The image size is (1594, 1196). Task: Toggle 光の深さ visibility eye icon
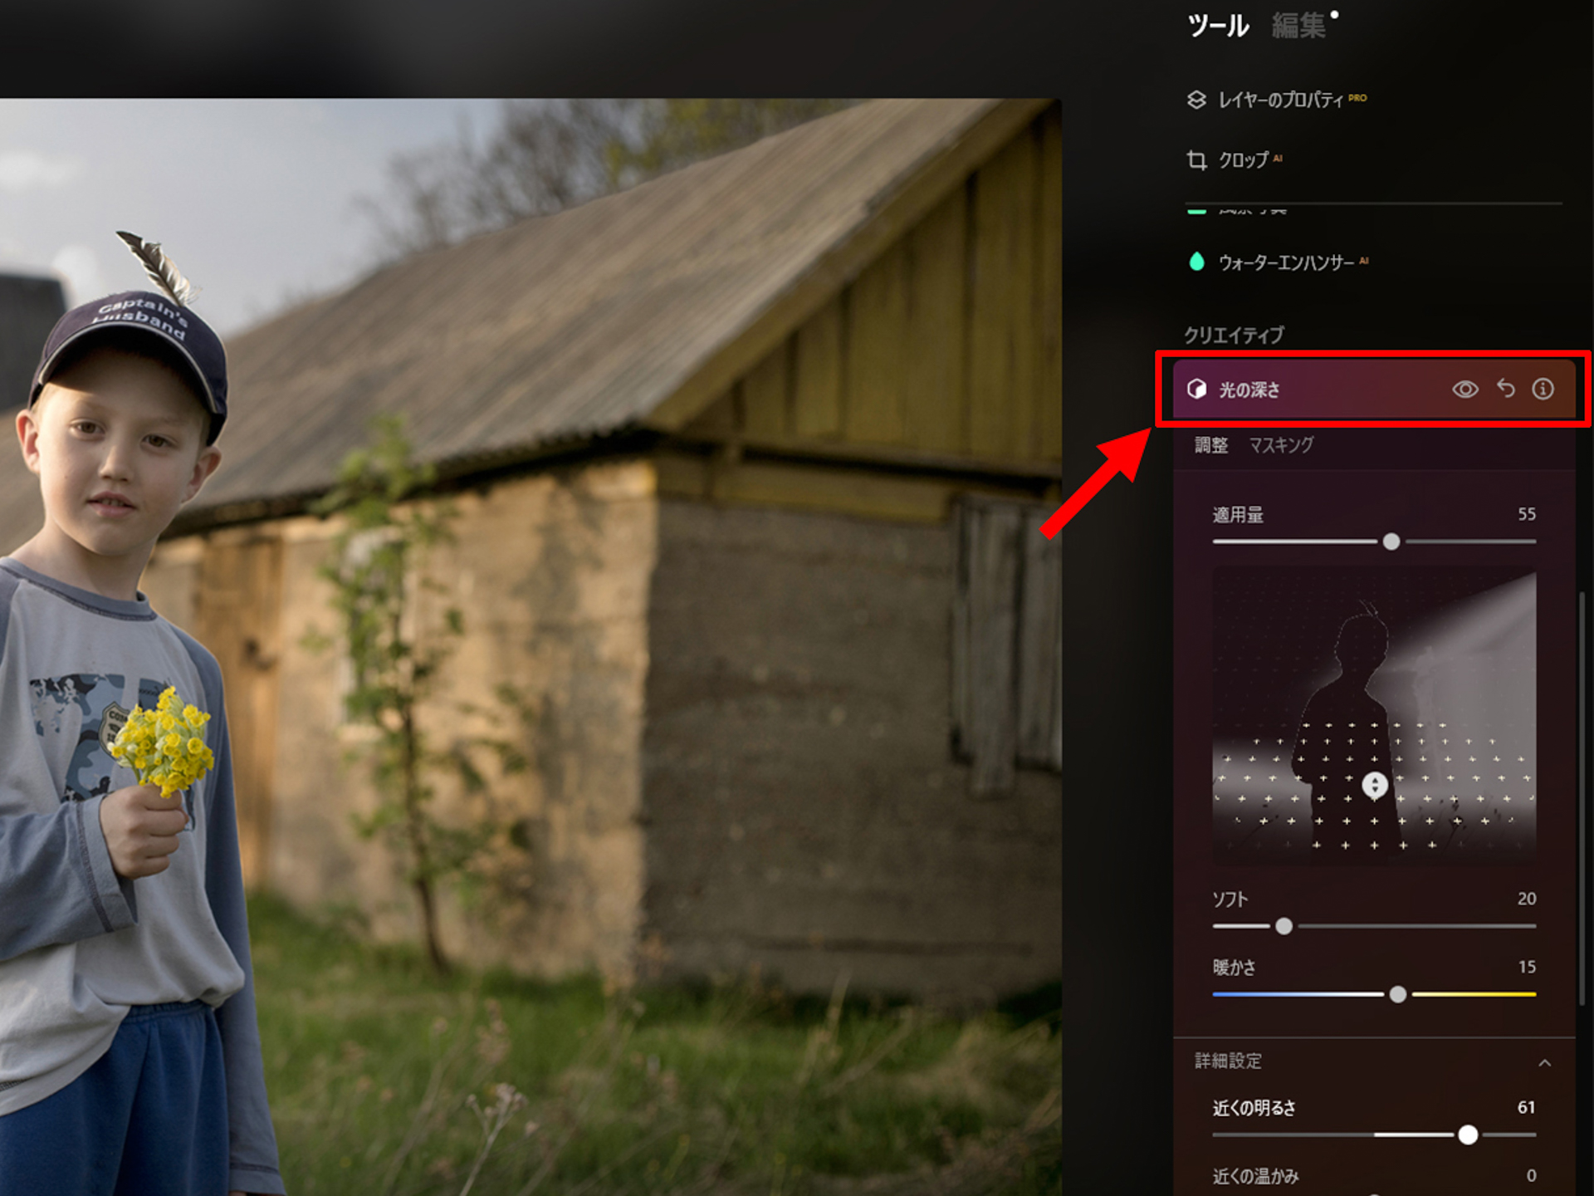point(1465,389)
